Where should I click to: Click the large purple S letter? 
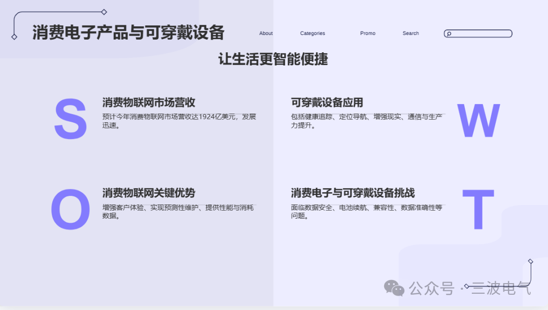[70, 119]
